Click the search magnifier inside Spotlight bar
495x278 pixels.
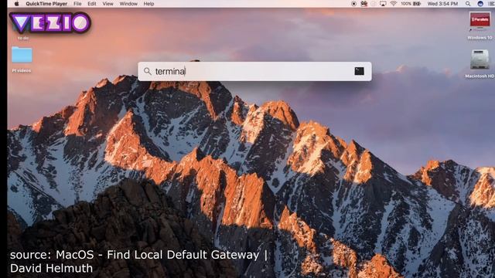pos(148,71)
